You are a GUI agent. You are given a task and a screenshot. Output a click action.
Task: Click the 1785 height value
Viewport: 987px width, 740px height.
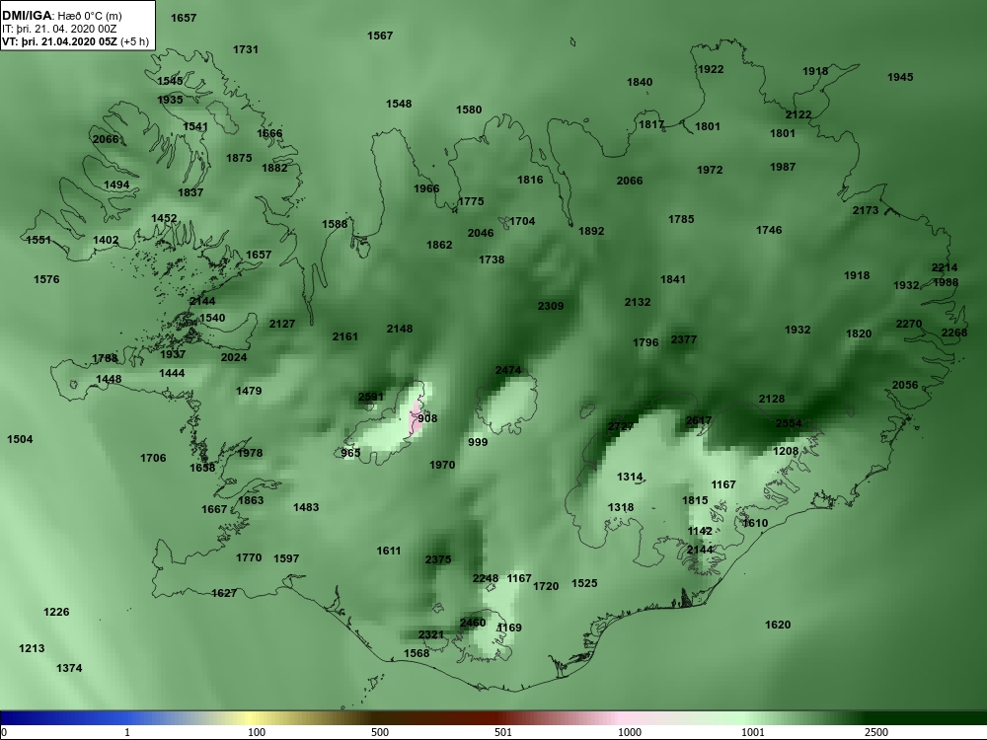(681, 219)
